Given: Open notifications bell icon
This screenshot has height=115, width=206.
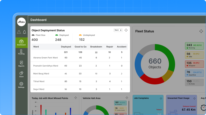Looking at the screenshot, I should (x=24, y=32).
